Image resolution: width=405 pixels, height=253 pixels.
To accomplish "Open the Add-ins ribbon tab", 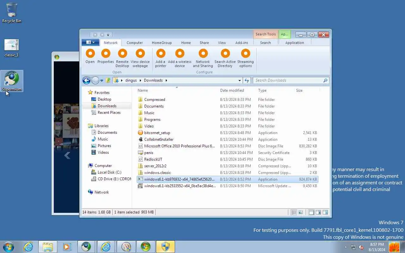I will (x=242, y=43).
